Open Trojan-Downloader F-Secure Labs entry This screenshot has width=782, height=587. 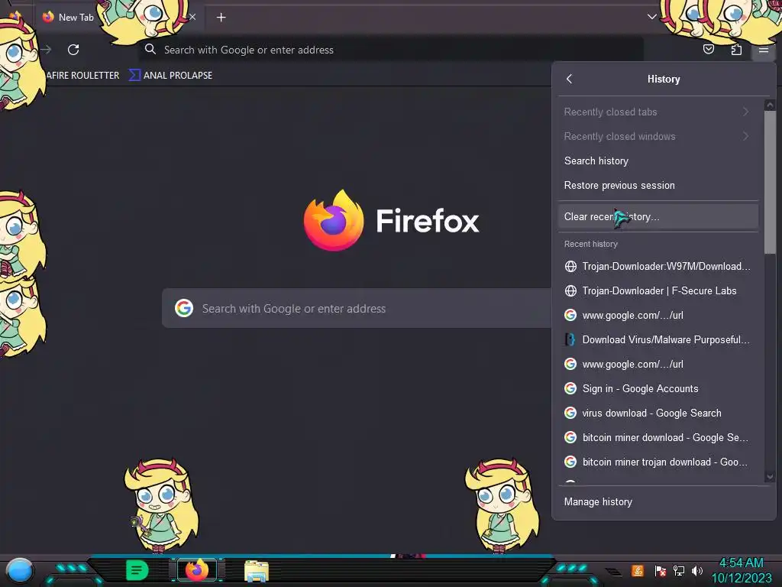[658, 290]
